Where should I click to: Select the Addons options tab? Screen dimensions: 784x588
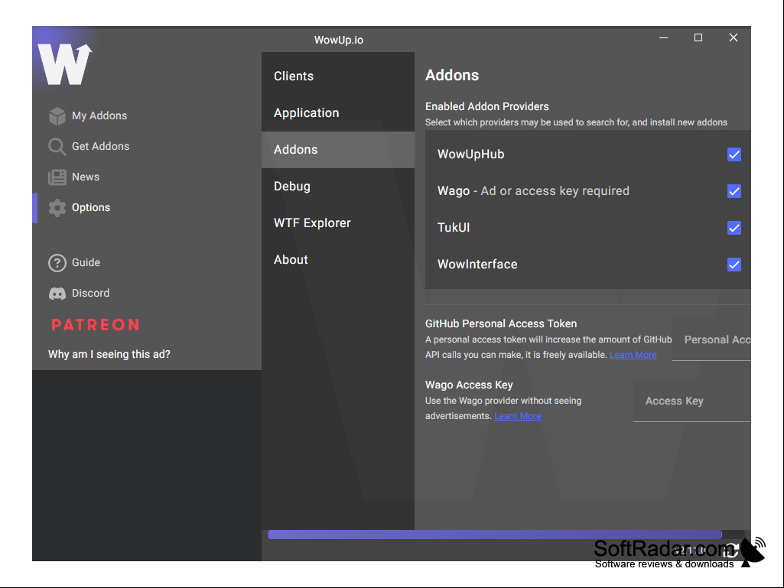(338, 150)
